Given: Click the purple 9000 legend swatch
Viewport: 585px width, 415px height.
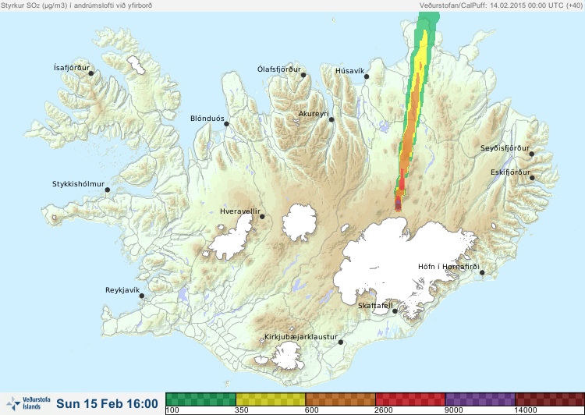Looking at the screenshot, I should pos(480,399).
